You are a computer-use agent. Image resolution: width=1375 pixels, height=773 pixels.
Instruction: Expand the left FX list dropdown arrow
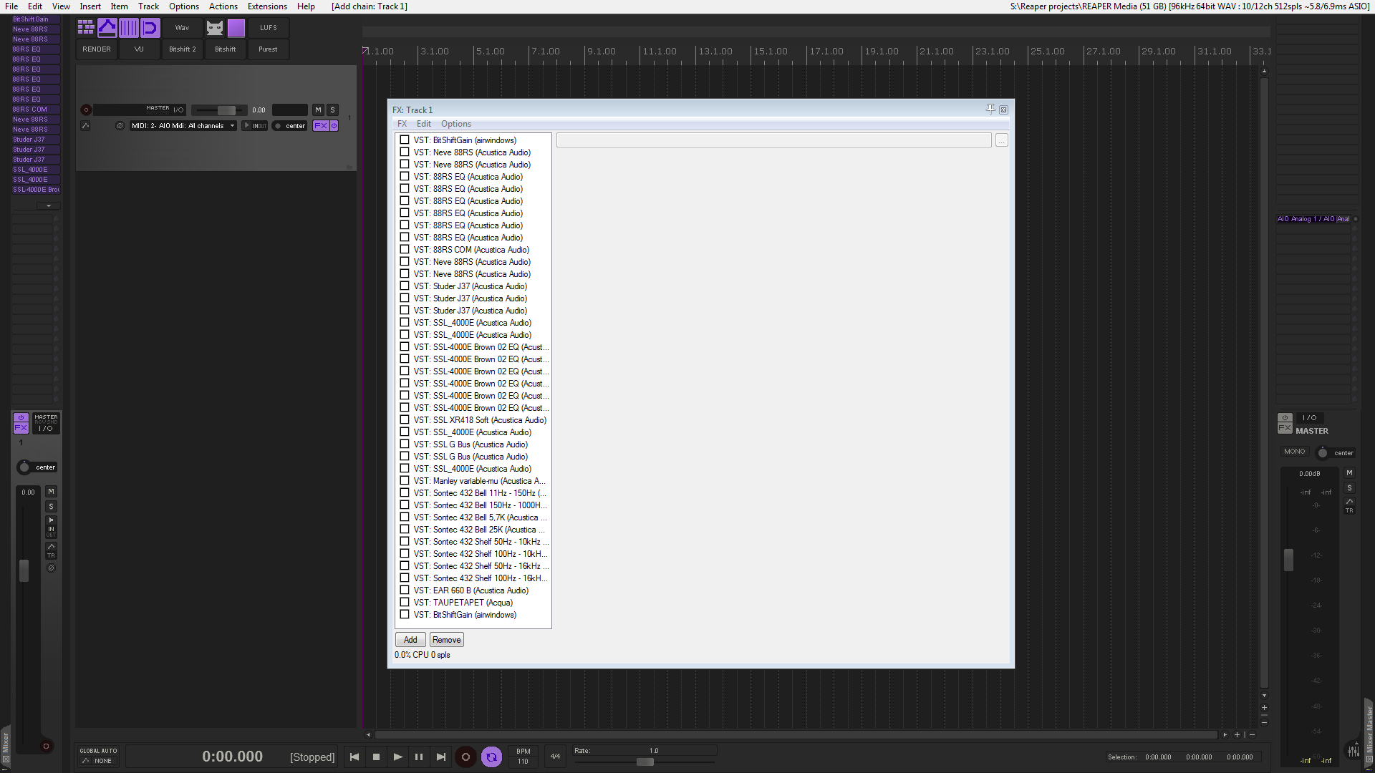[x=49, y=206]
